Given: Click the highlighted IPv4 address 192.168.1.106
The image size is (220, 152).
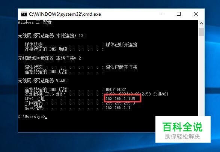Looking at the screenshot, I should point(120,98).
